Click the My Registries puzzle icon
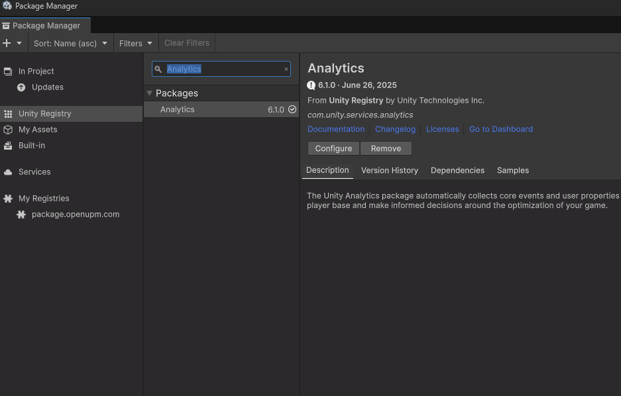Image resolution: width=621 pixels, height=396 pixels. click(8, 199)
